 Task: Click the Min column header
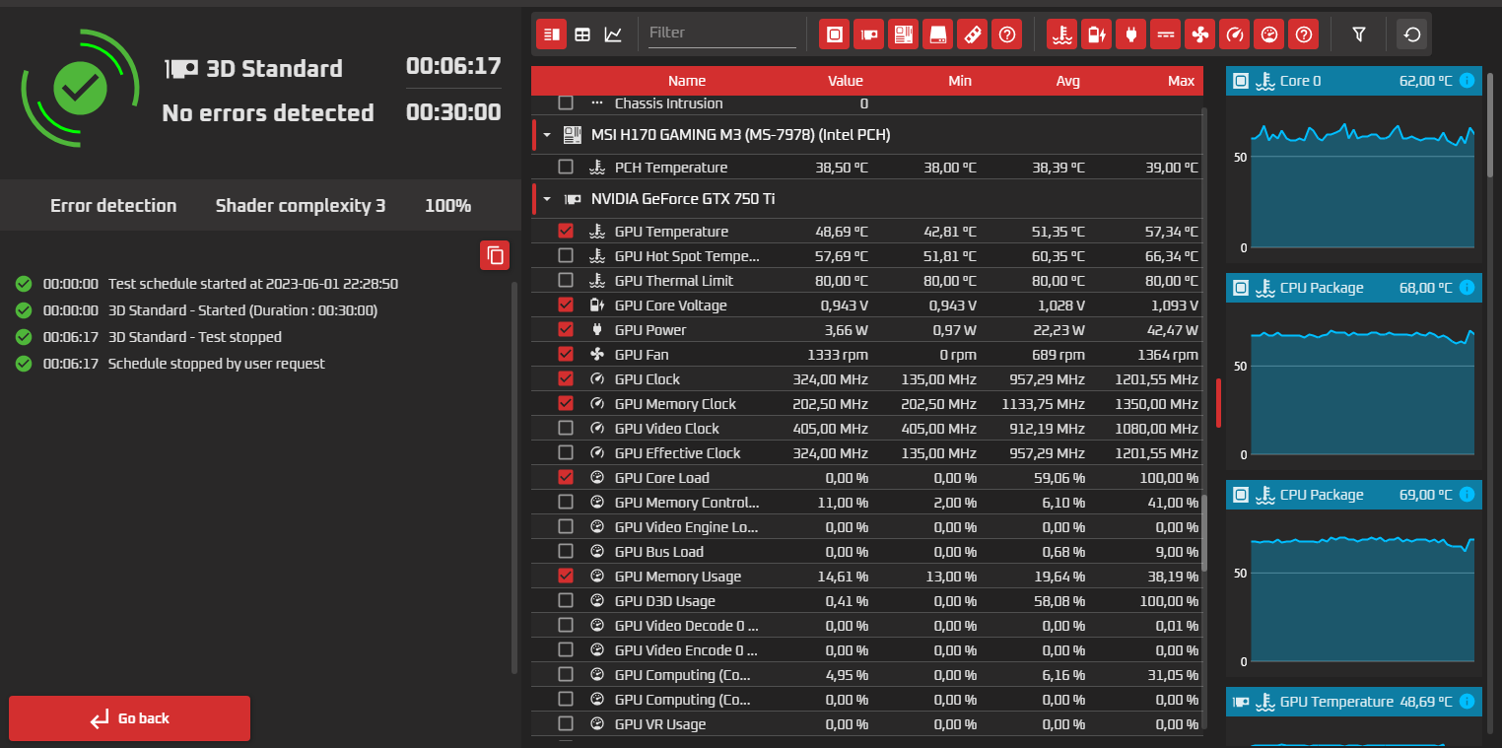[x=960, y=81]
